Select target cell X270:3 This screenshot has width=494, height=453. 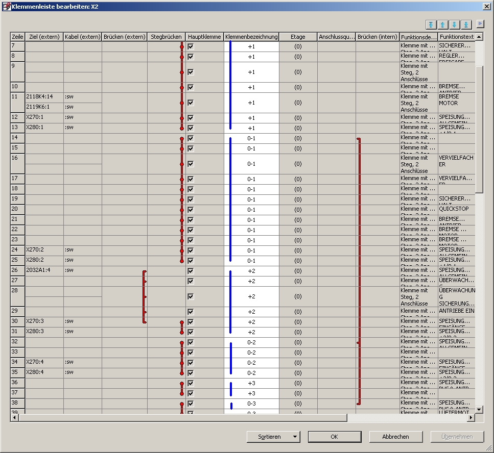pos(44,321)
